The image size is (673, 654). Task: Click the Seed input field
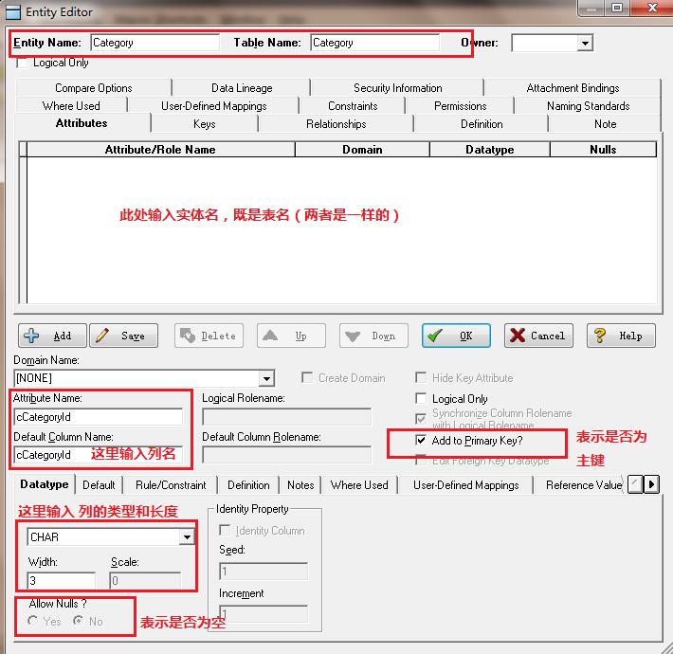pos(264,572)
